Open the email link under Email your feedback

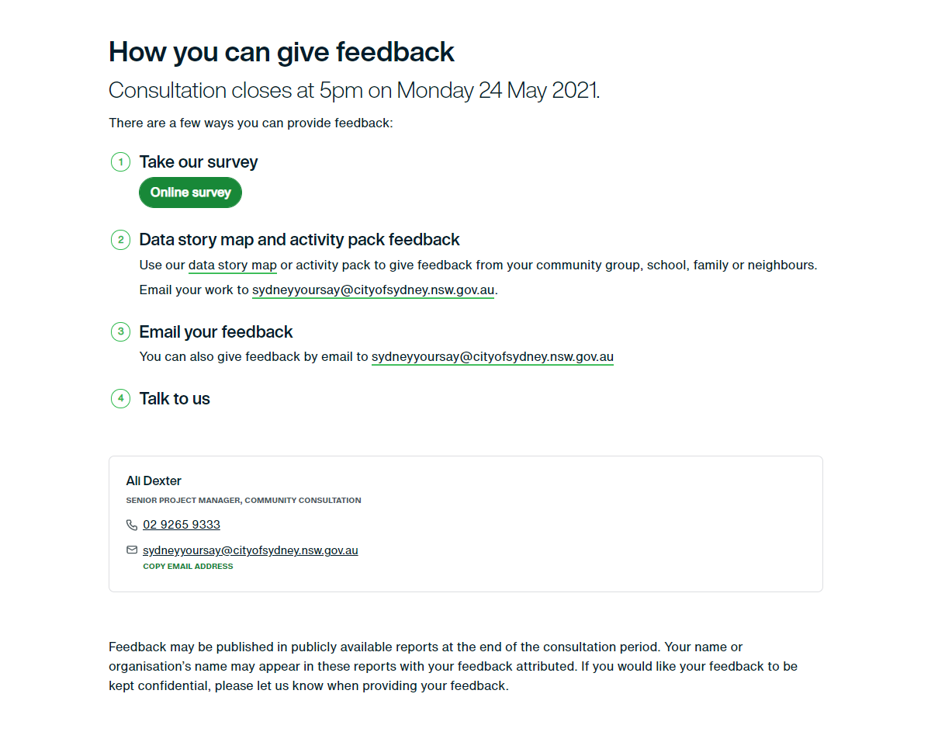point(493,357)
